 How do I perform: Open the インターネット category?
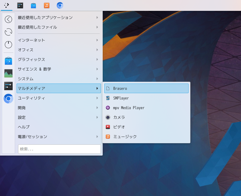[59, 40]
